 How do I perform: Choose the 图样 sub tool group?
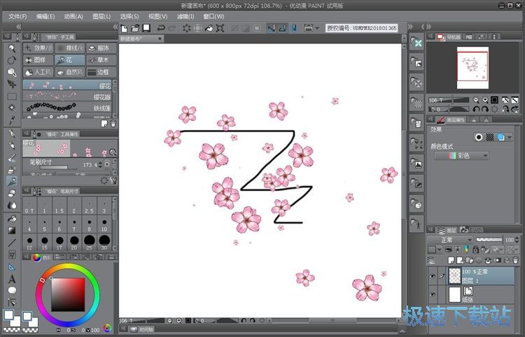pyautogui.click(x=38, y=60)
